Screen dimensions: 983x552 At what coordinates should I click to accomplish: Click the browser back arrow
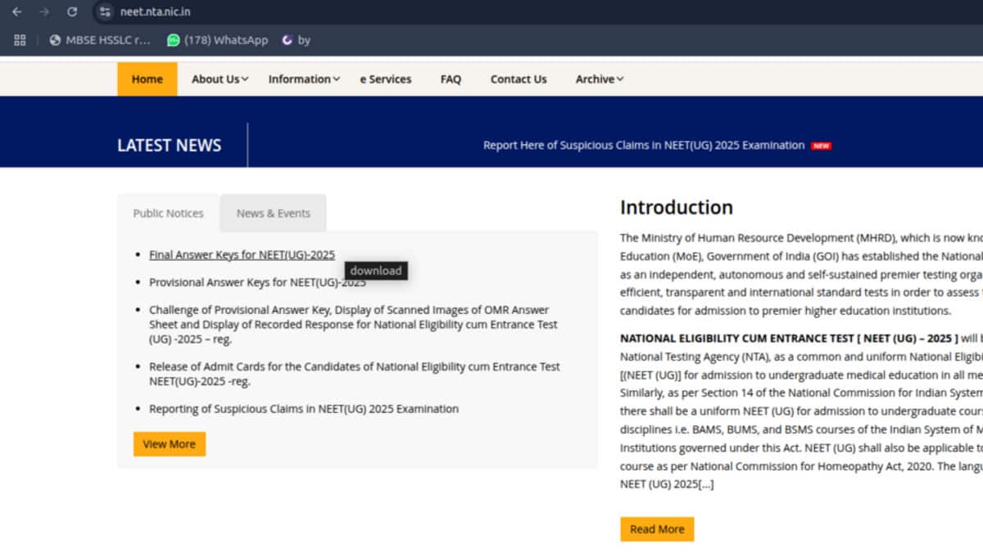(16, 12)
